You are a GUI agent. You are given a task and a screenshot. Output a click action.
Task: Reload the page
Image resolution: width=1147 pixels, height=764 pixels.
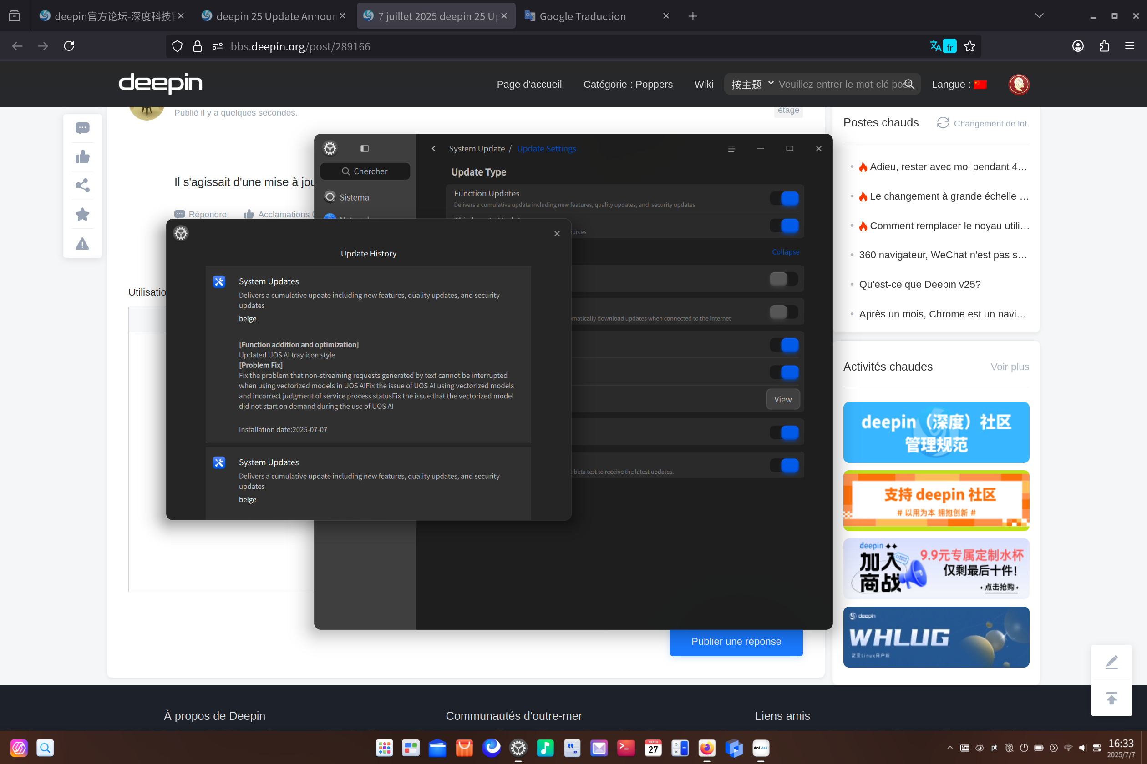(69, 46)
